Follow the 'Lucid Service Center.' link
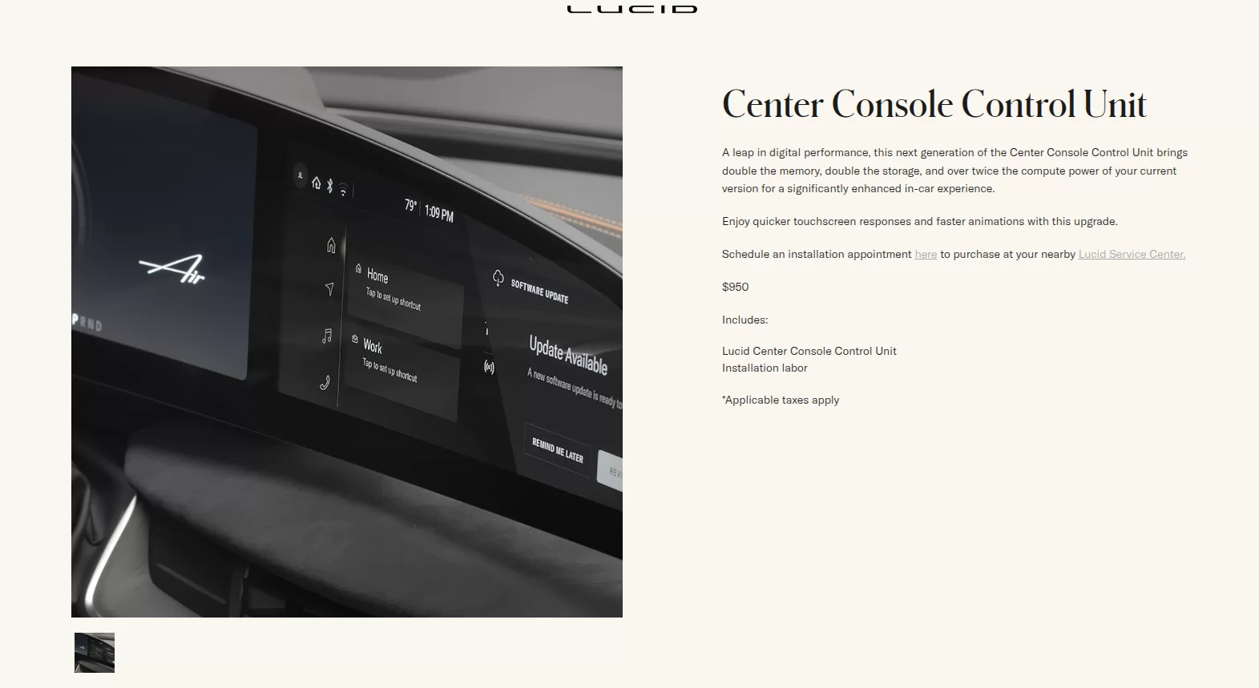Viewport: 1259px width, 688px height. (1132, 255)
